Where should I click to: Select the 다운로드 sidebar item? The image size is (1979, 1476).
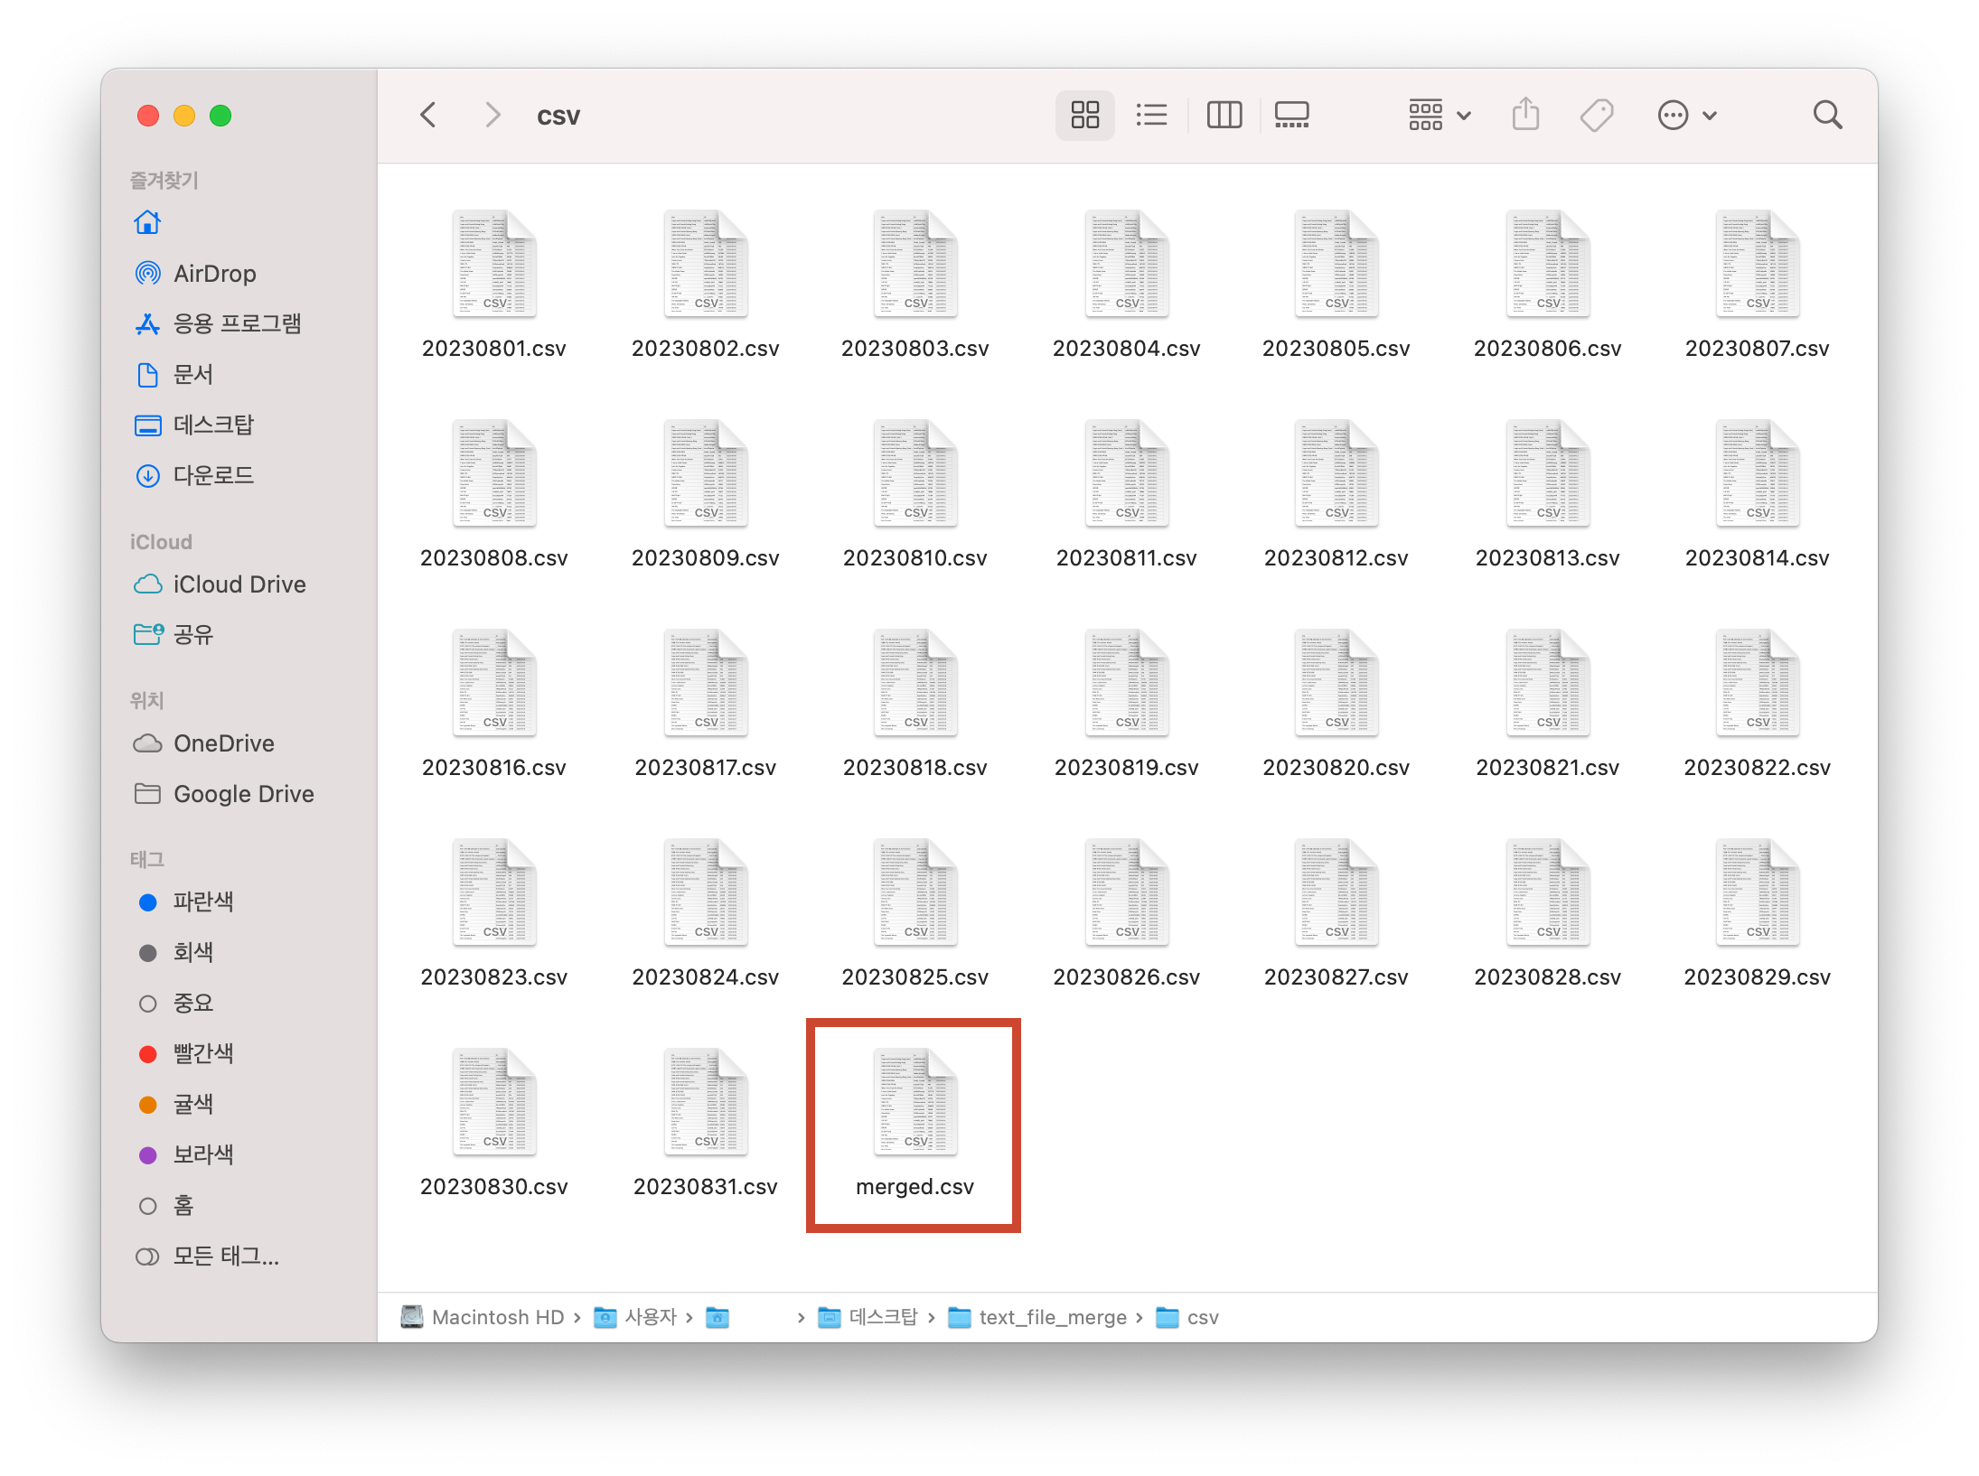point(213,475)
